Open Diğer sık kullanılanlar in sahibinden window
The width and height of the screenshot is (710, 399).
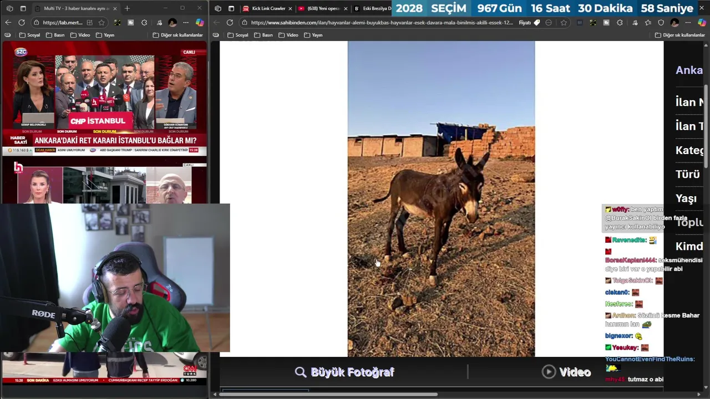tap(679, 35)
